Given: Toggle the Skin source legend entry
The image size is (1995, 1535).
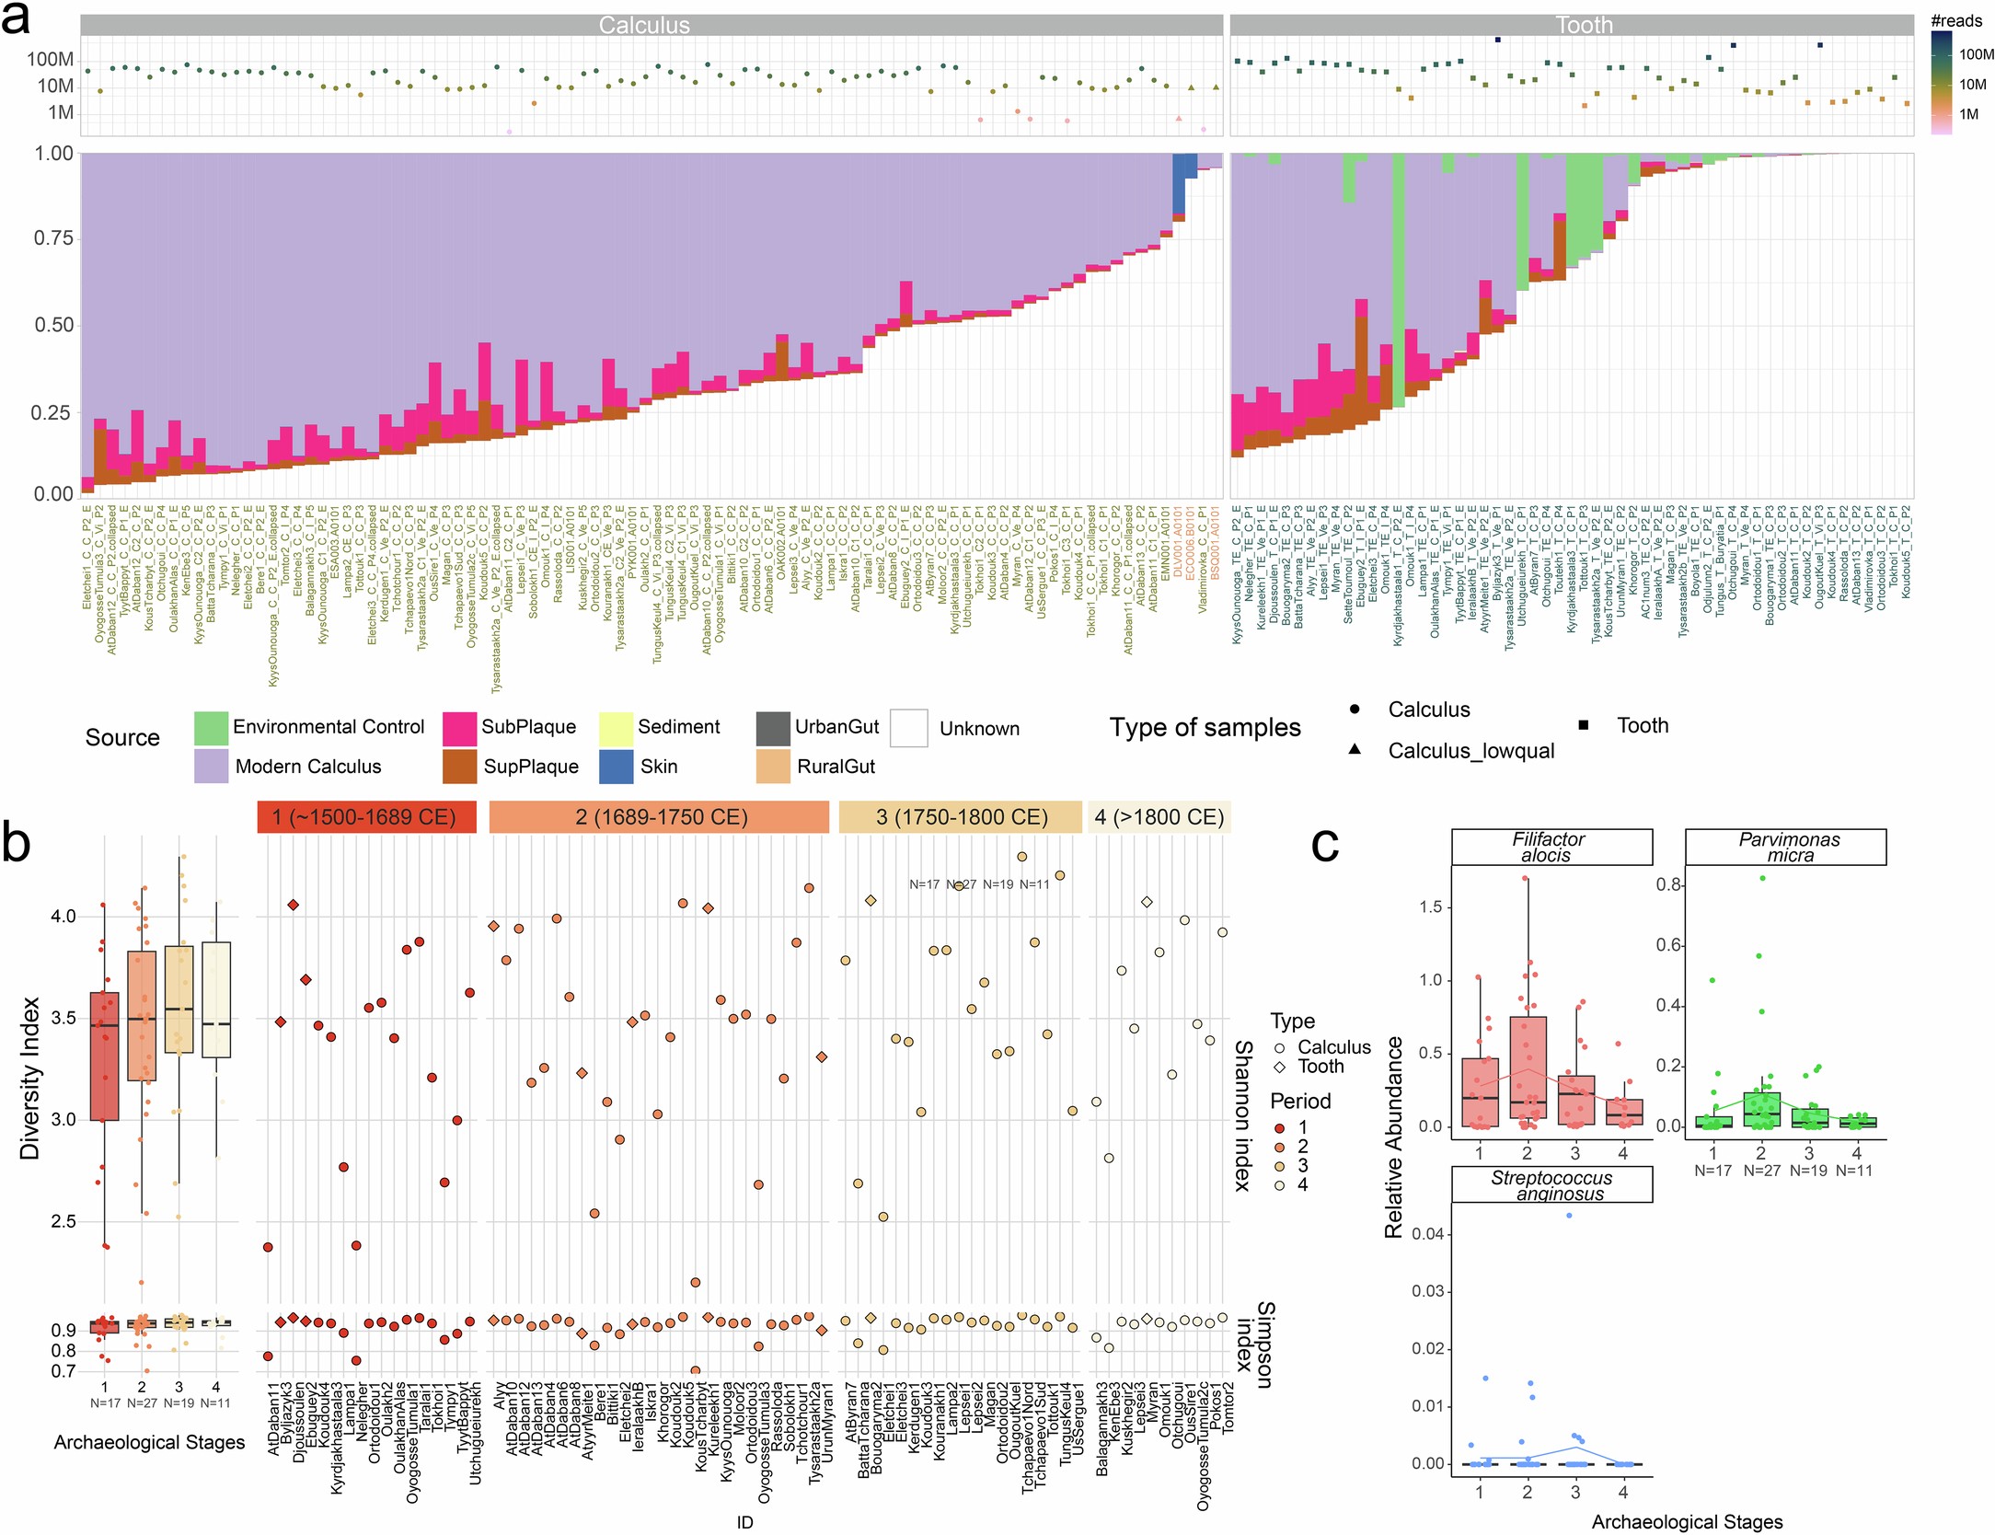Looking at the screenshot, I should (616, 766).
